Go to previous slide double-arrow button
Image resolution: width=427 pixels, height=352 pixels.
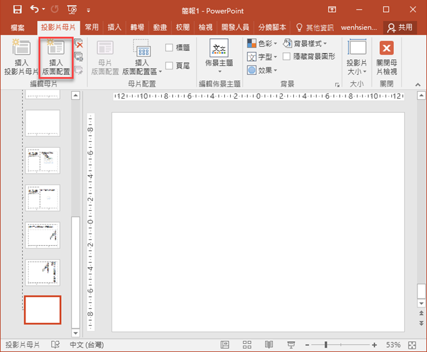click(421, 313)
